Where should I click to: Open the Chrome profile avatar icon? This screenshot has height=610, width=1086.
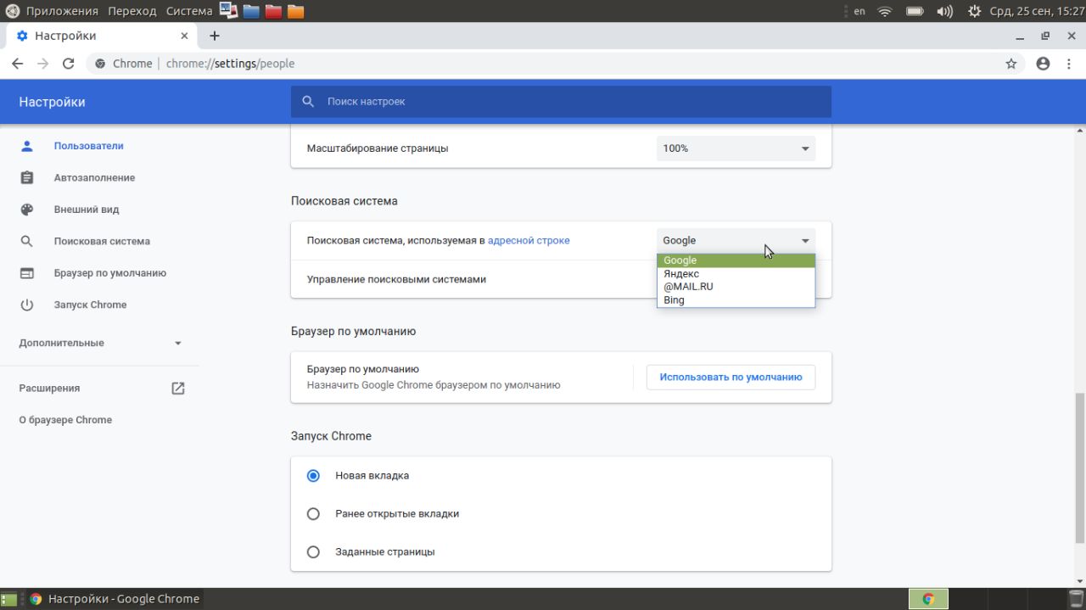pyautogui.click(x=1043, y=64)
